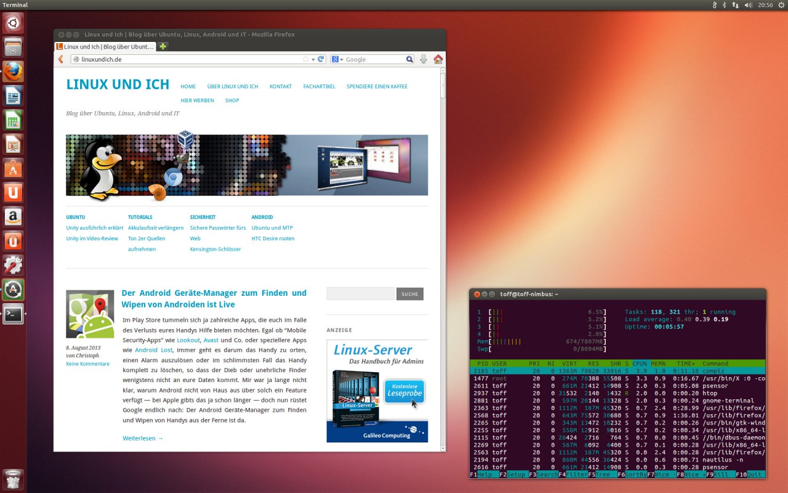Viewport: 788px width, 493px height.
Task: Open the network indicator in top panel
Action: coord(735,5)
